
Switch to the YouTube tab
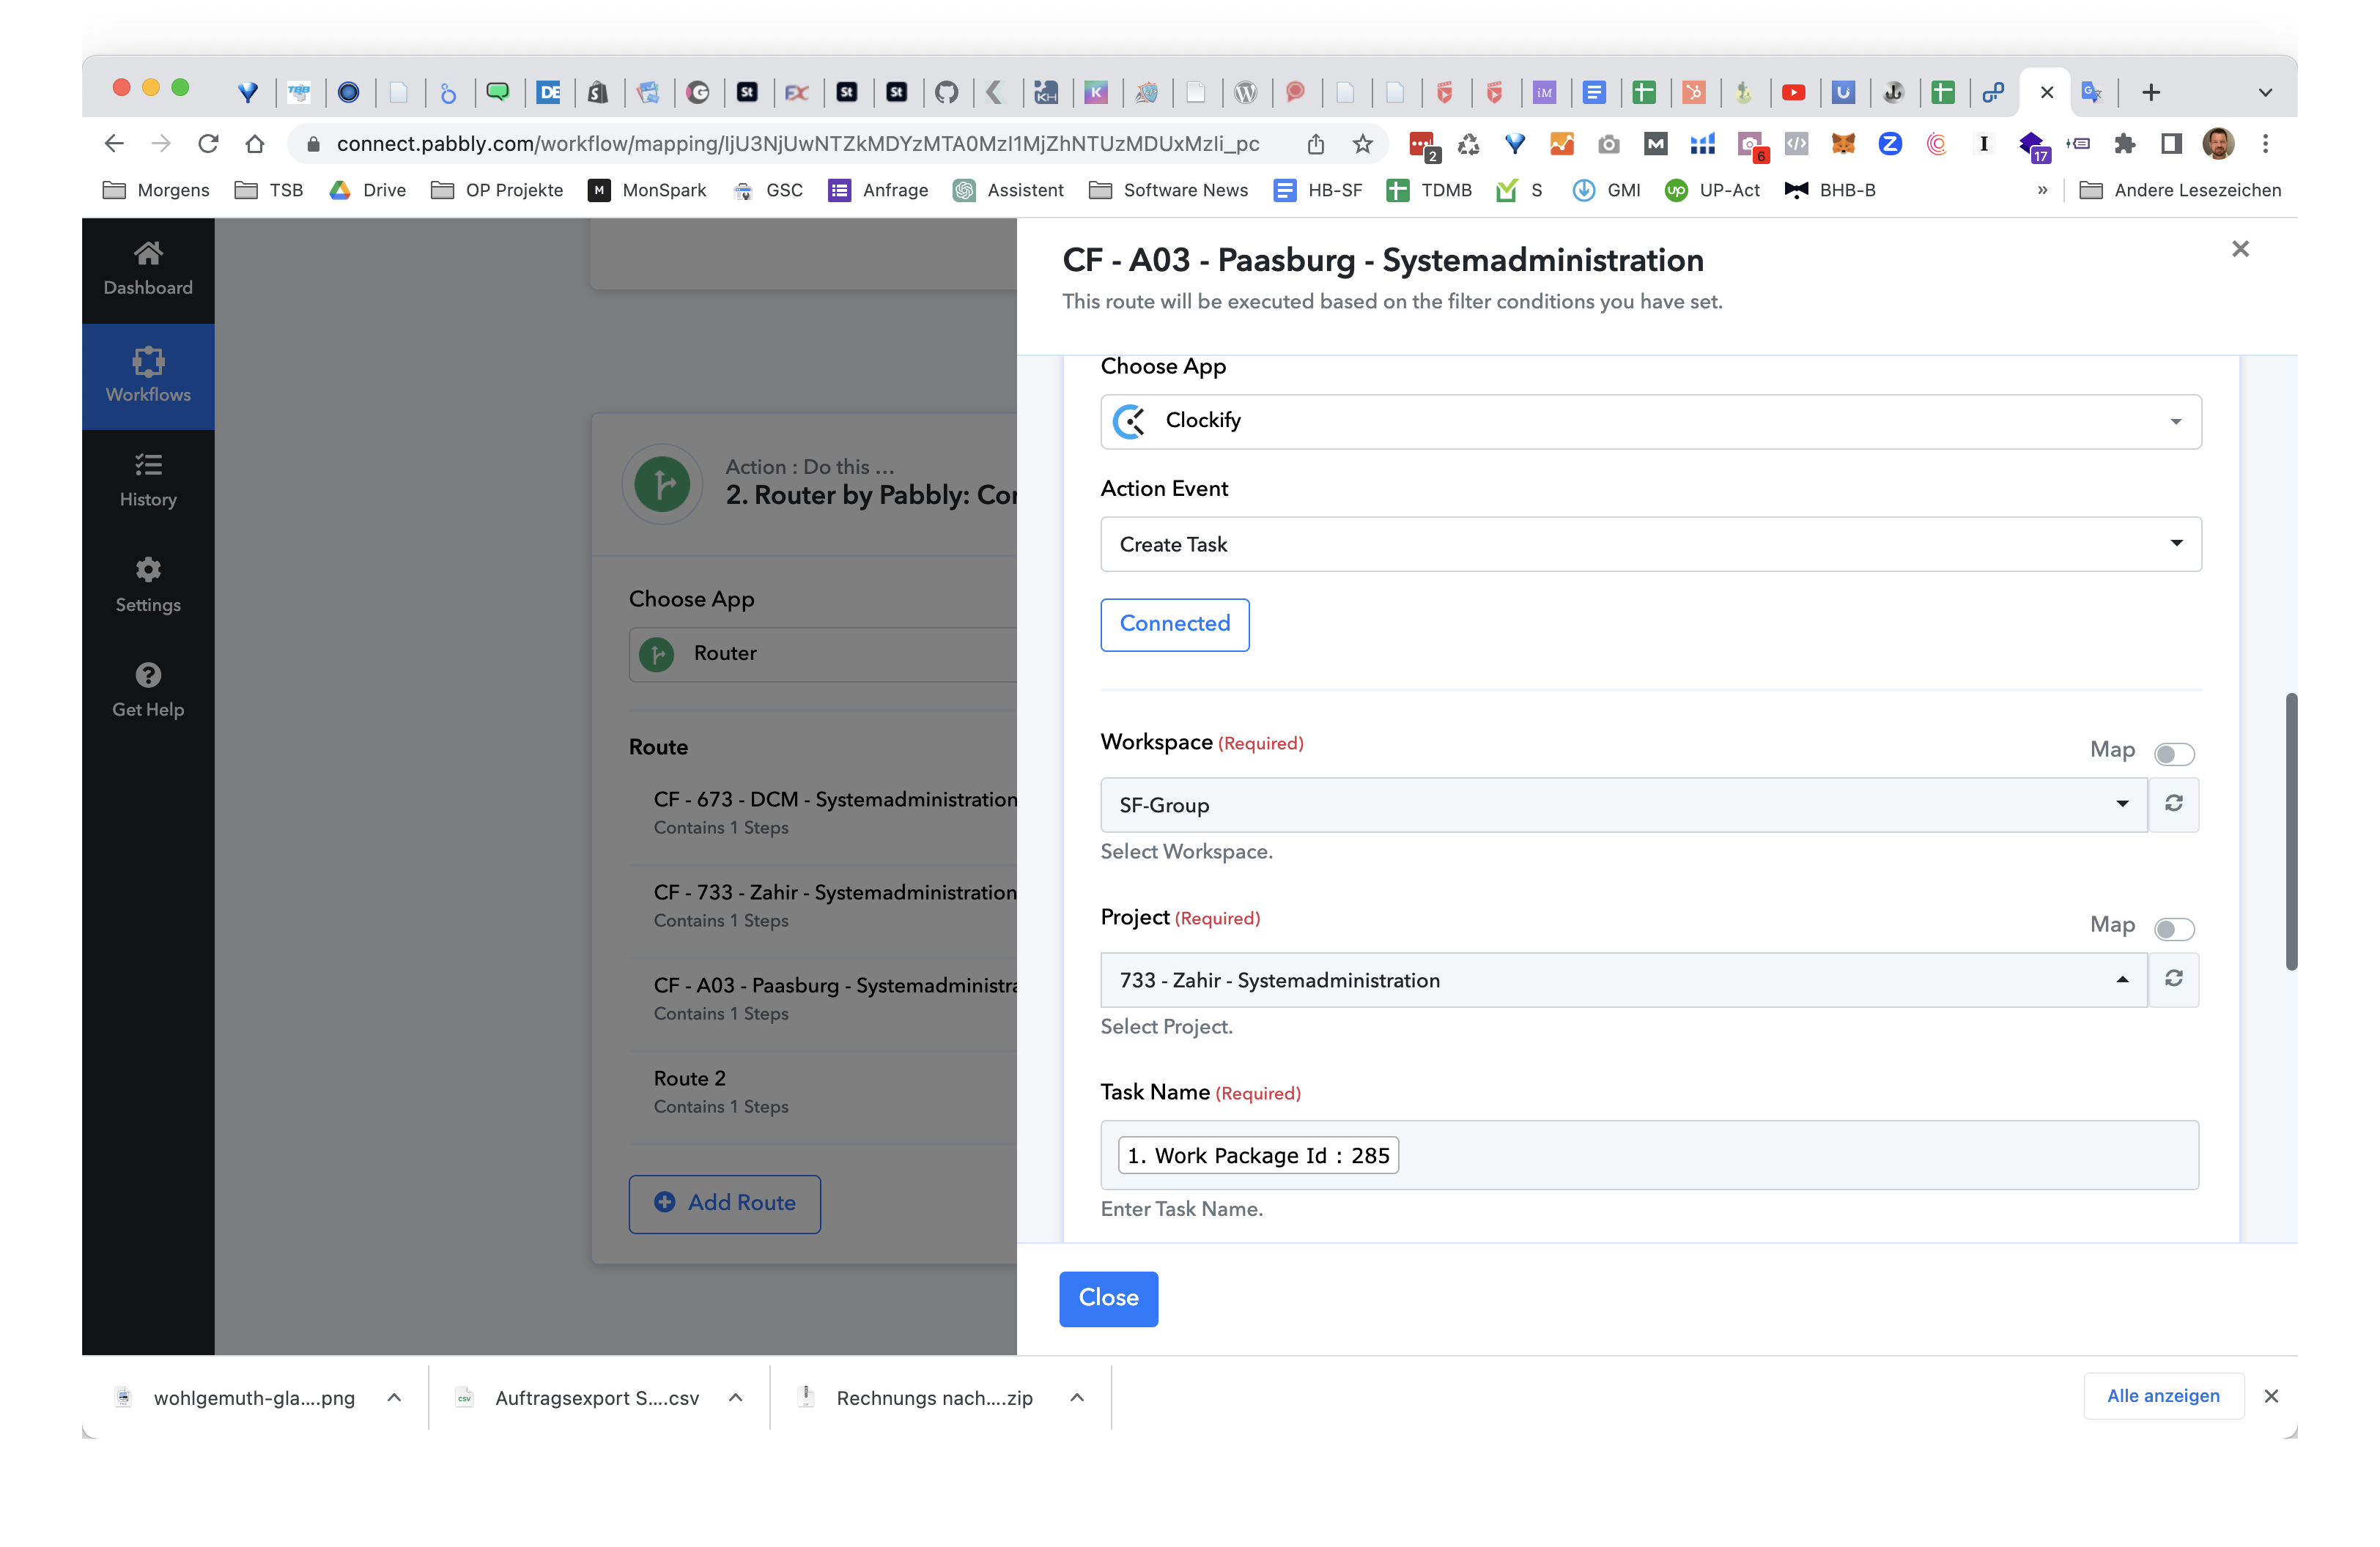tap(1794, 93)
